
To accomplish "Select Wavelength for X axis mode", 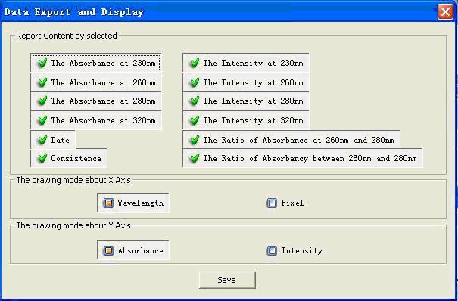I will pyautogui.click(x=133, y=203).
